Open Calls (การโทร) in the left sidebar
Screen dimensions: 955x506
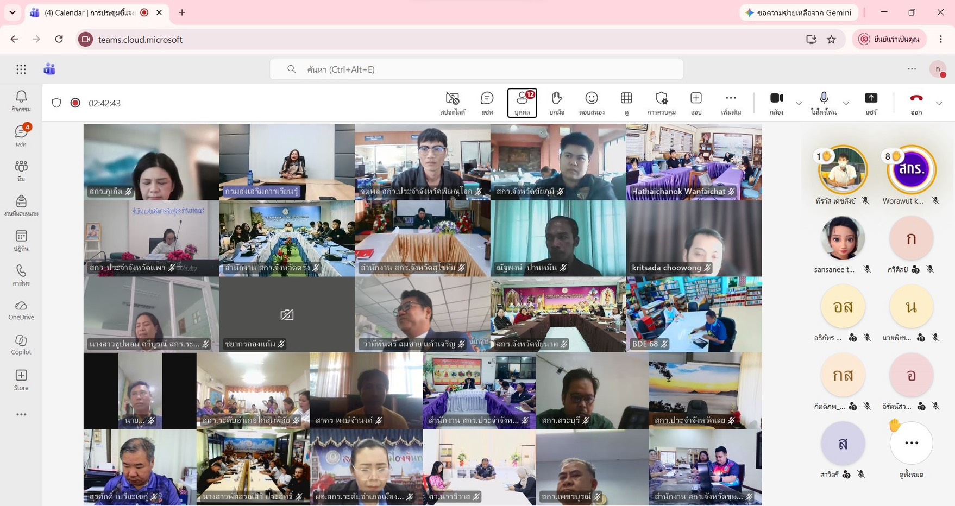click(21, 275)
